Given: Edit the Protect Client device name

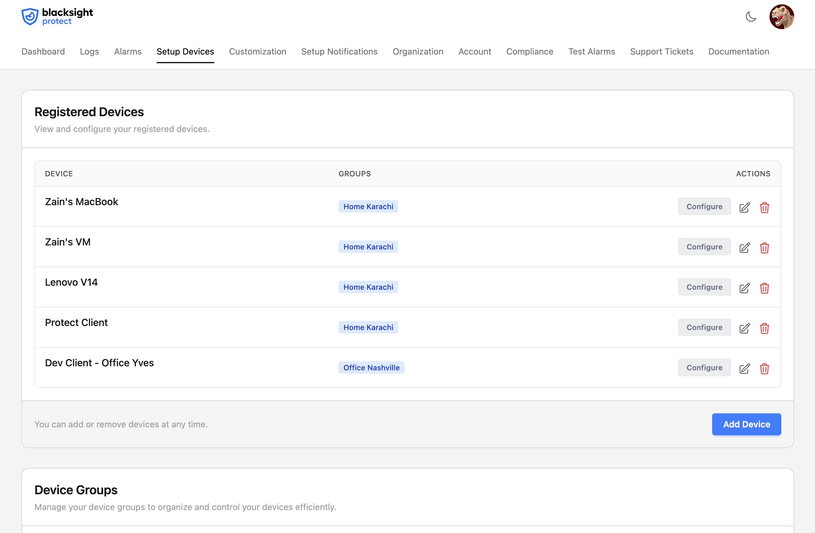Looking at the screenshot, I should [744, 328].
